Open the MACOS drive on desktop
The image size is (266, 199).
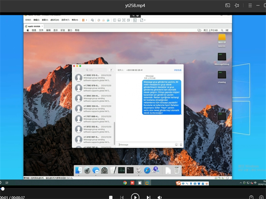[x=223, y=39]
